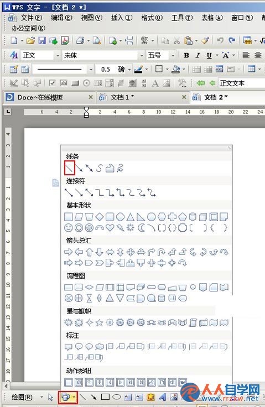
Task: Click the border color pen swatch
Action: coord(138,69)
